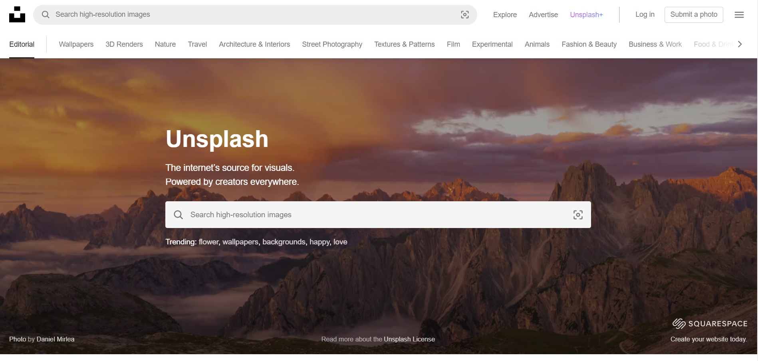This screenshot has height=361, width=758.
Task: Click the Explore link
Action: (505, 15)
